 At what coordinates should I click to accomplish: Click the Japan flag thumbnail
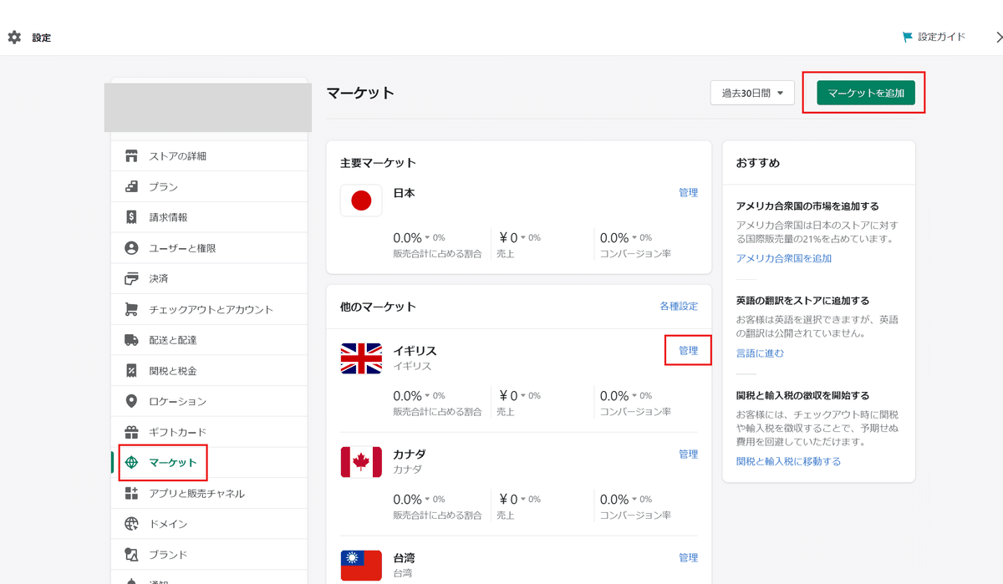(360, 201)
